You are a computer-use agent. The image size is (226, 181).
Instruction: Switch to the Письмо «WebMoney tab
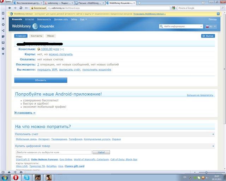[90, 3]
